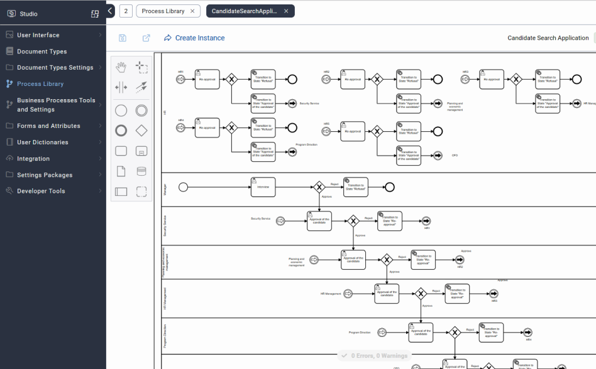This screenshot has width=596, height=369.
Task: Expand Developer Tools submenu arrow
Action: 100,191
